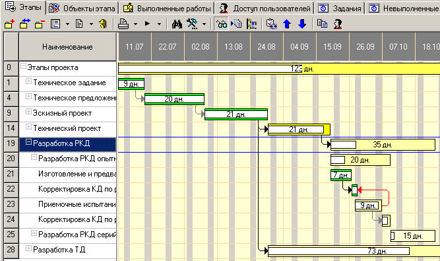Switch to Объекты этапа tab
Viewport: 440px width, 261px height.
click(x=82, y=9)
